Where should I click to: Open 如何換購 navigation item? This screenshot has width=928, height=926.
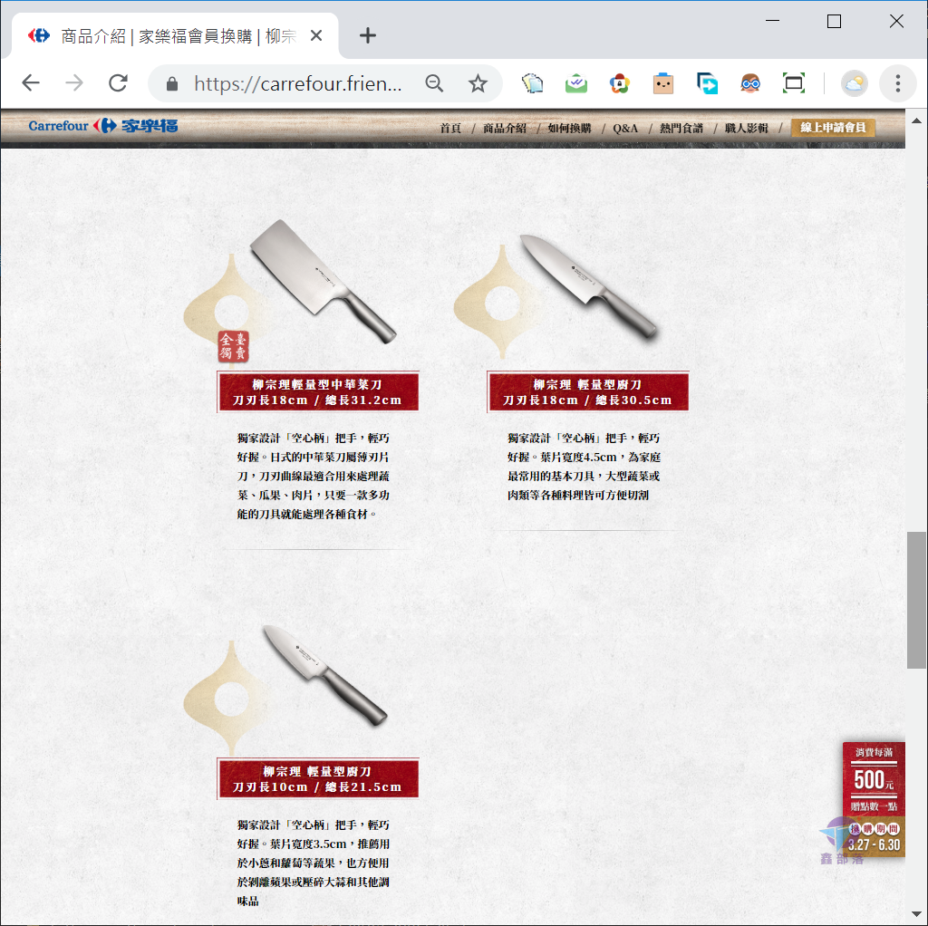click(x=569, y=128)
